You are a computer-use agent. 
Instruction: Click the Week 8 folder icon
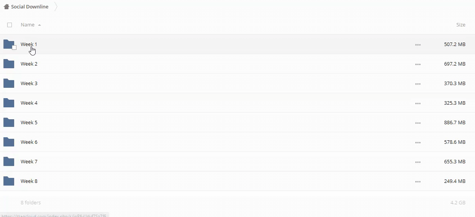coord(9,181)
